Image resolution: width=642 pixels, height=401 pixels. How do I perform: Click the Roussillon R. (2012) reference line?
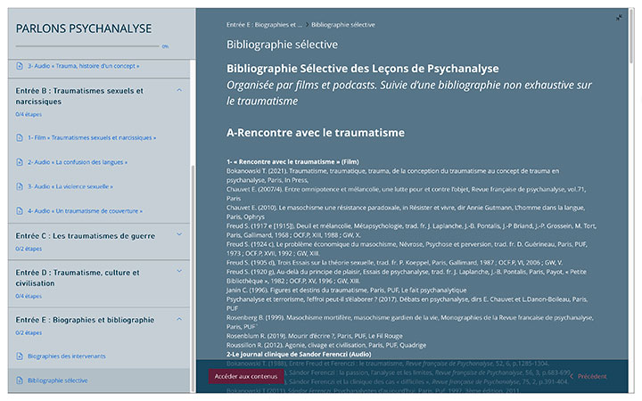(x=326, y=345)
